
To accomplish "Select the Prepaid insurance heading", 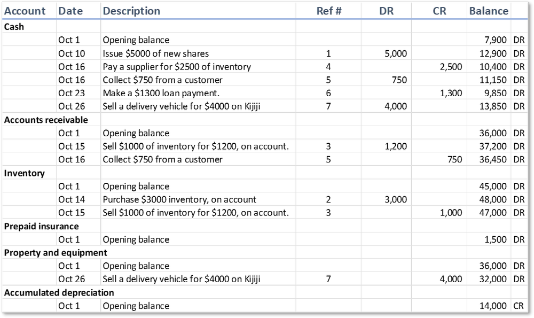I will coord(41,226).
